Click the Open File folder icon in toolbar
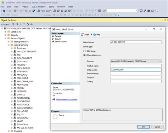The width and height of the screenshot is (168, 133). pos(26,11)
